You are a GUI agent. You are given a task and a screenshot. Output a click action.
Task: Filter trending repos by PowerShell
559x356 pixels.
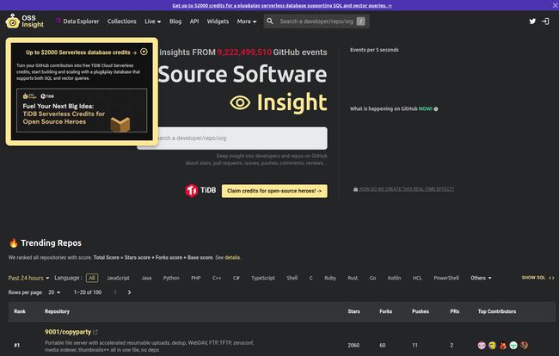tap(446, 278)
